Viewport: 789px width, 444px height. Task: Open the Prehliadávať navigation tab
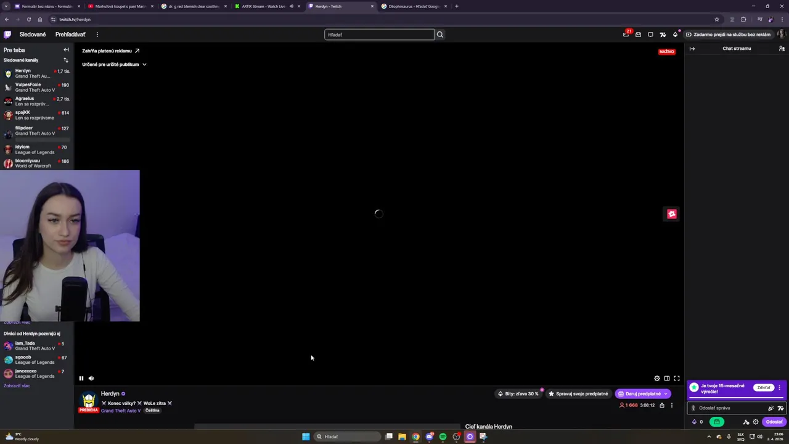pos(70,35)
